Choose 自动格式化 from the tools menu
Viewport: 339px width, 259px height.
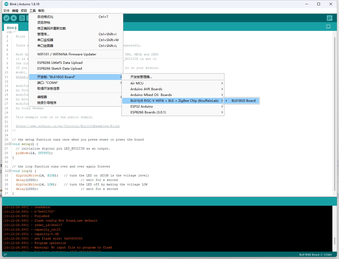(x=76, y=17)
